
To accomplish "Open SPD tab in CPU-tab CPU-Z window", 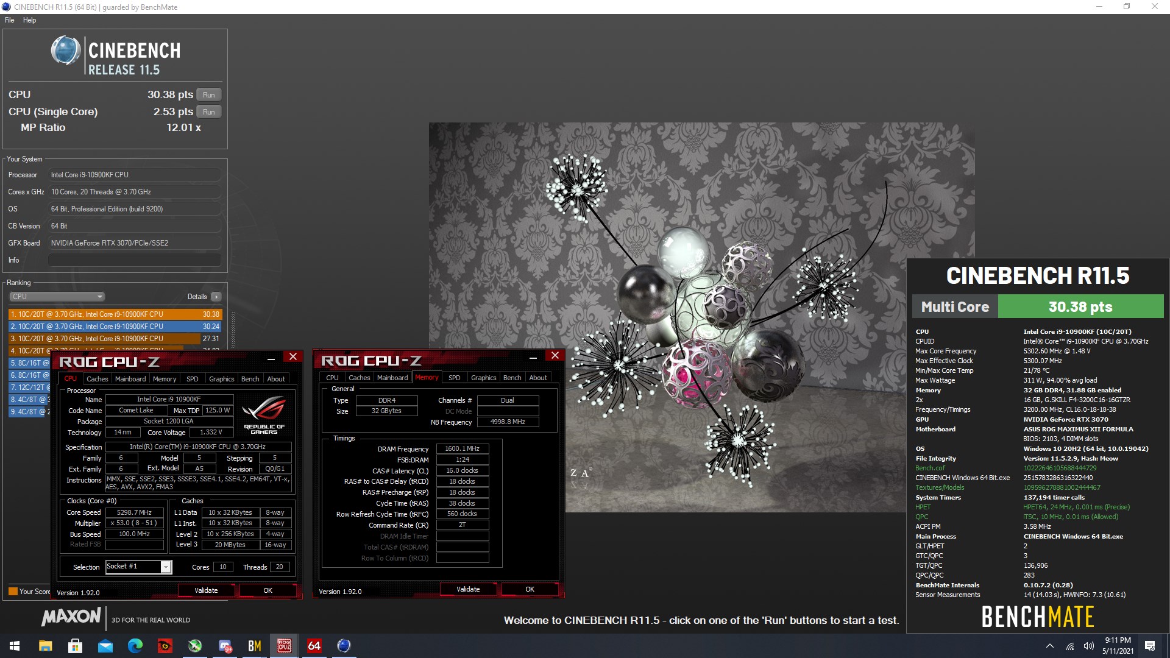I will pyautogui.click(x=193, y=379).
